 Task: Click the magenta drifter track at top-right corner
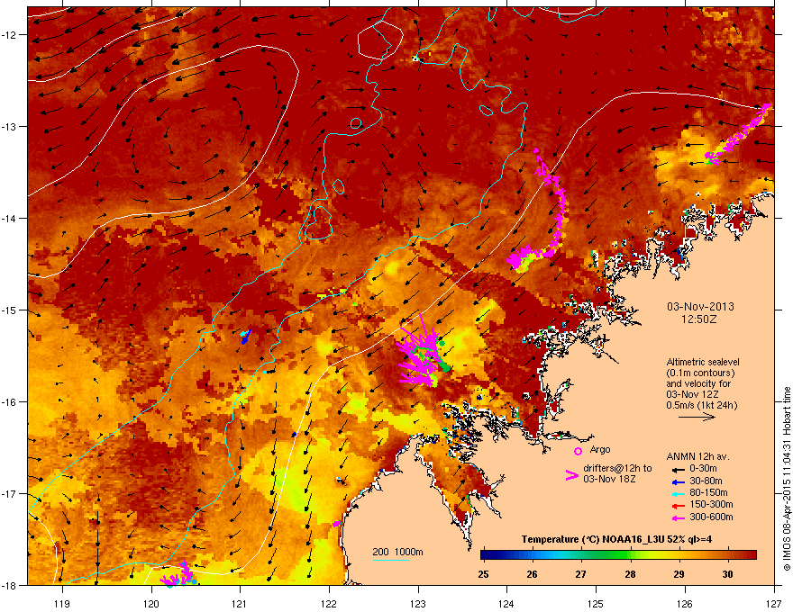click(740, 134)
